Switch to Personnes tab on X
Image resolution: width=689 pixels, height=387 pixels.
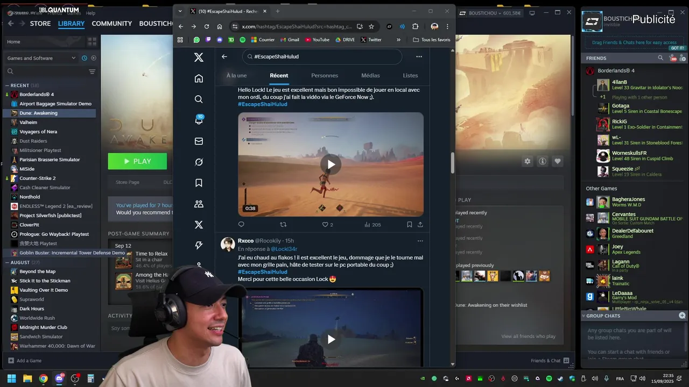[x=325, y=76]
